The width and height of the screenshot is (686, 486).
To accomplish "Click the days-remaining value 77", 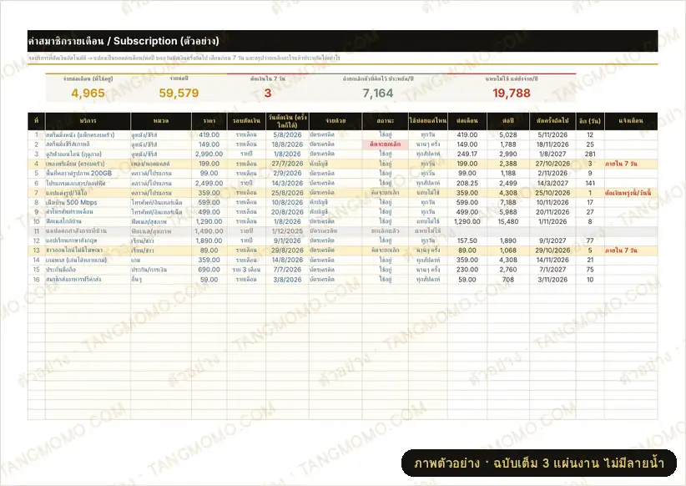I will [x=590, y=240].
